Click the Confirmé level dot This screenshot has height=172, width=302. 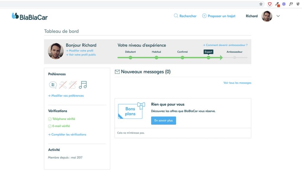tap(182, 57)
